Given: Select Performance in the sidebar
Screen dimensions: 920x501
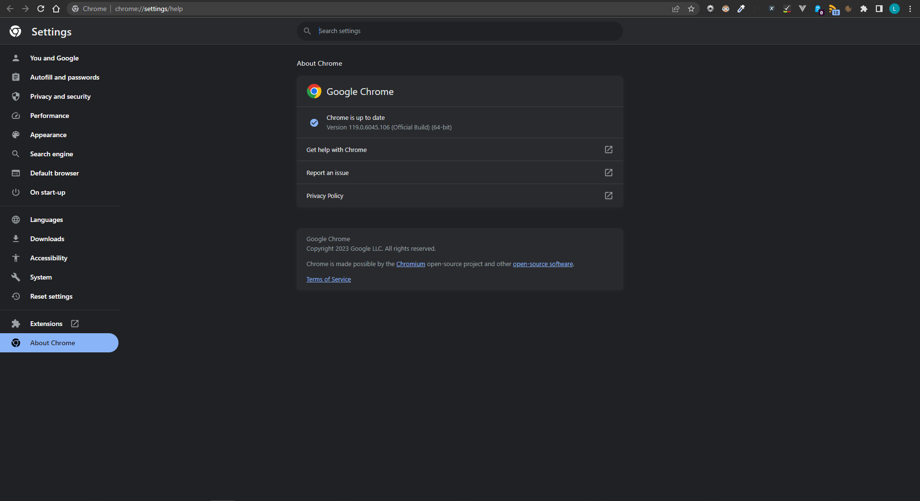Looking at the screenshot, I should click(x=49, y=116).
